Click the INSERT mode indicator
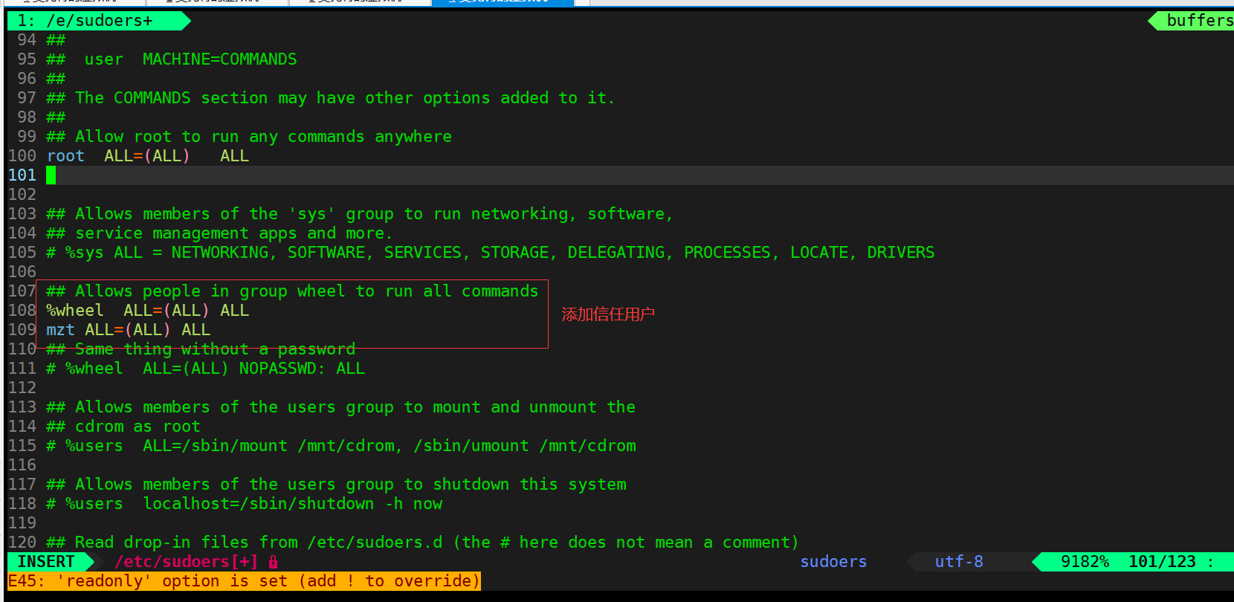 click(46, 562)
